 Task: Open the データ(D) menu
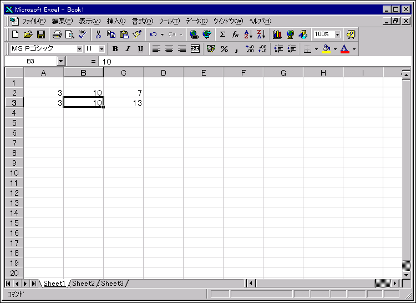point(196,21)
